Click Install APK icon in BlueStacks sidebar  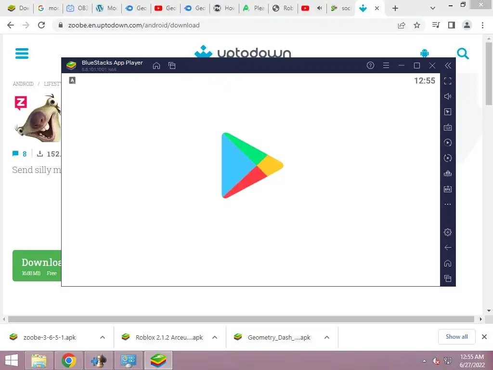point(448,189)
